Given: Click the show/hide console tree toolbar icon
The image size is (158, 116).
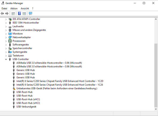Looking at the screenshot, I should point(13,14).
